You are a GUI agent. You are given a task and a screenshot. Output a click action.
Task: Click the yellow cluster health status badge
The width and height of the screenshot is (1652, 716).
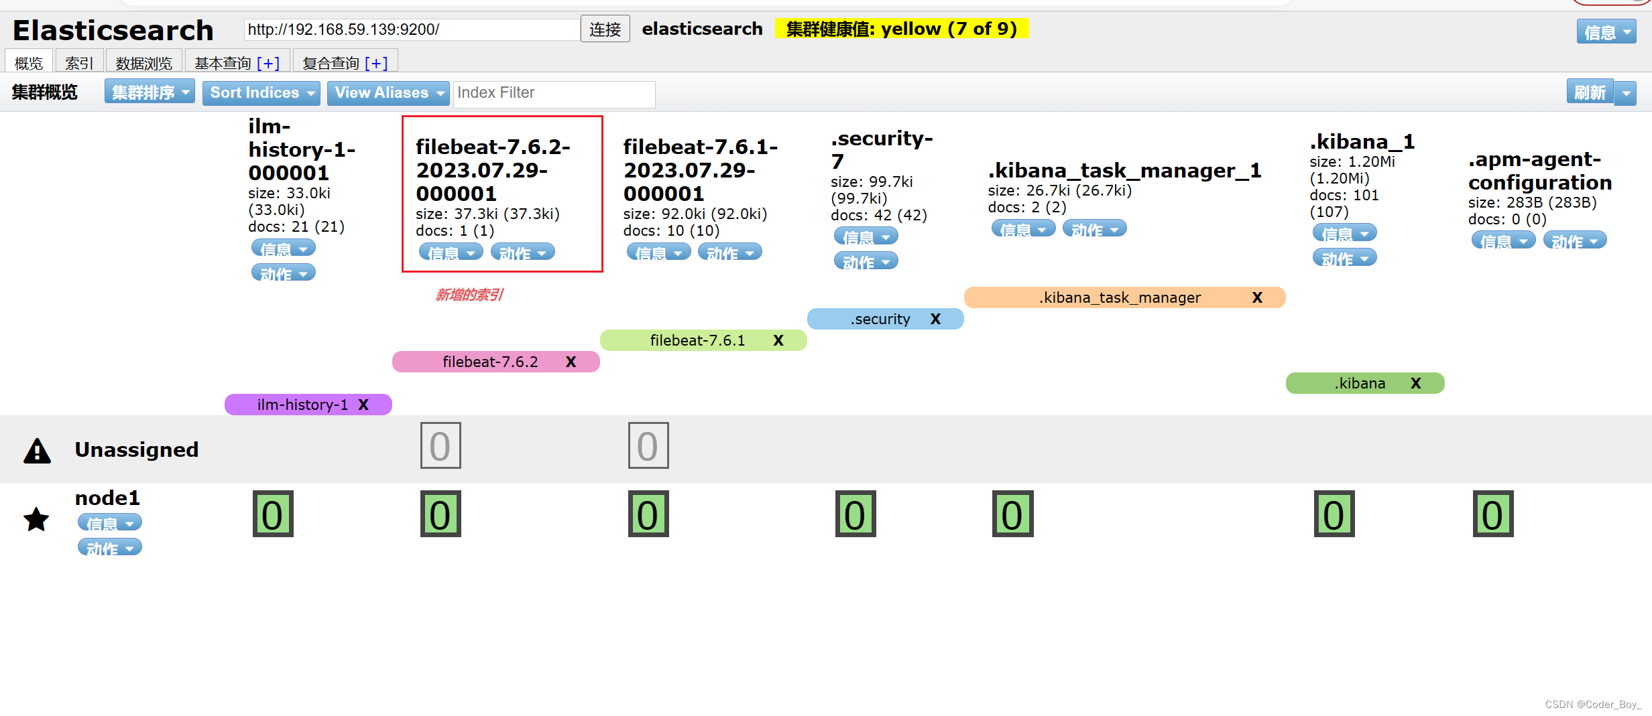[901, 29]
